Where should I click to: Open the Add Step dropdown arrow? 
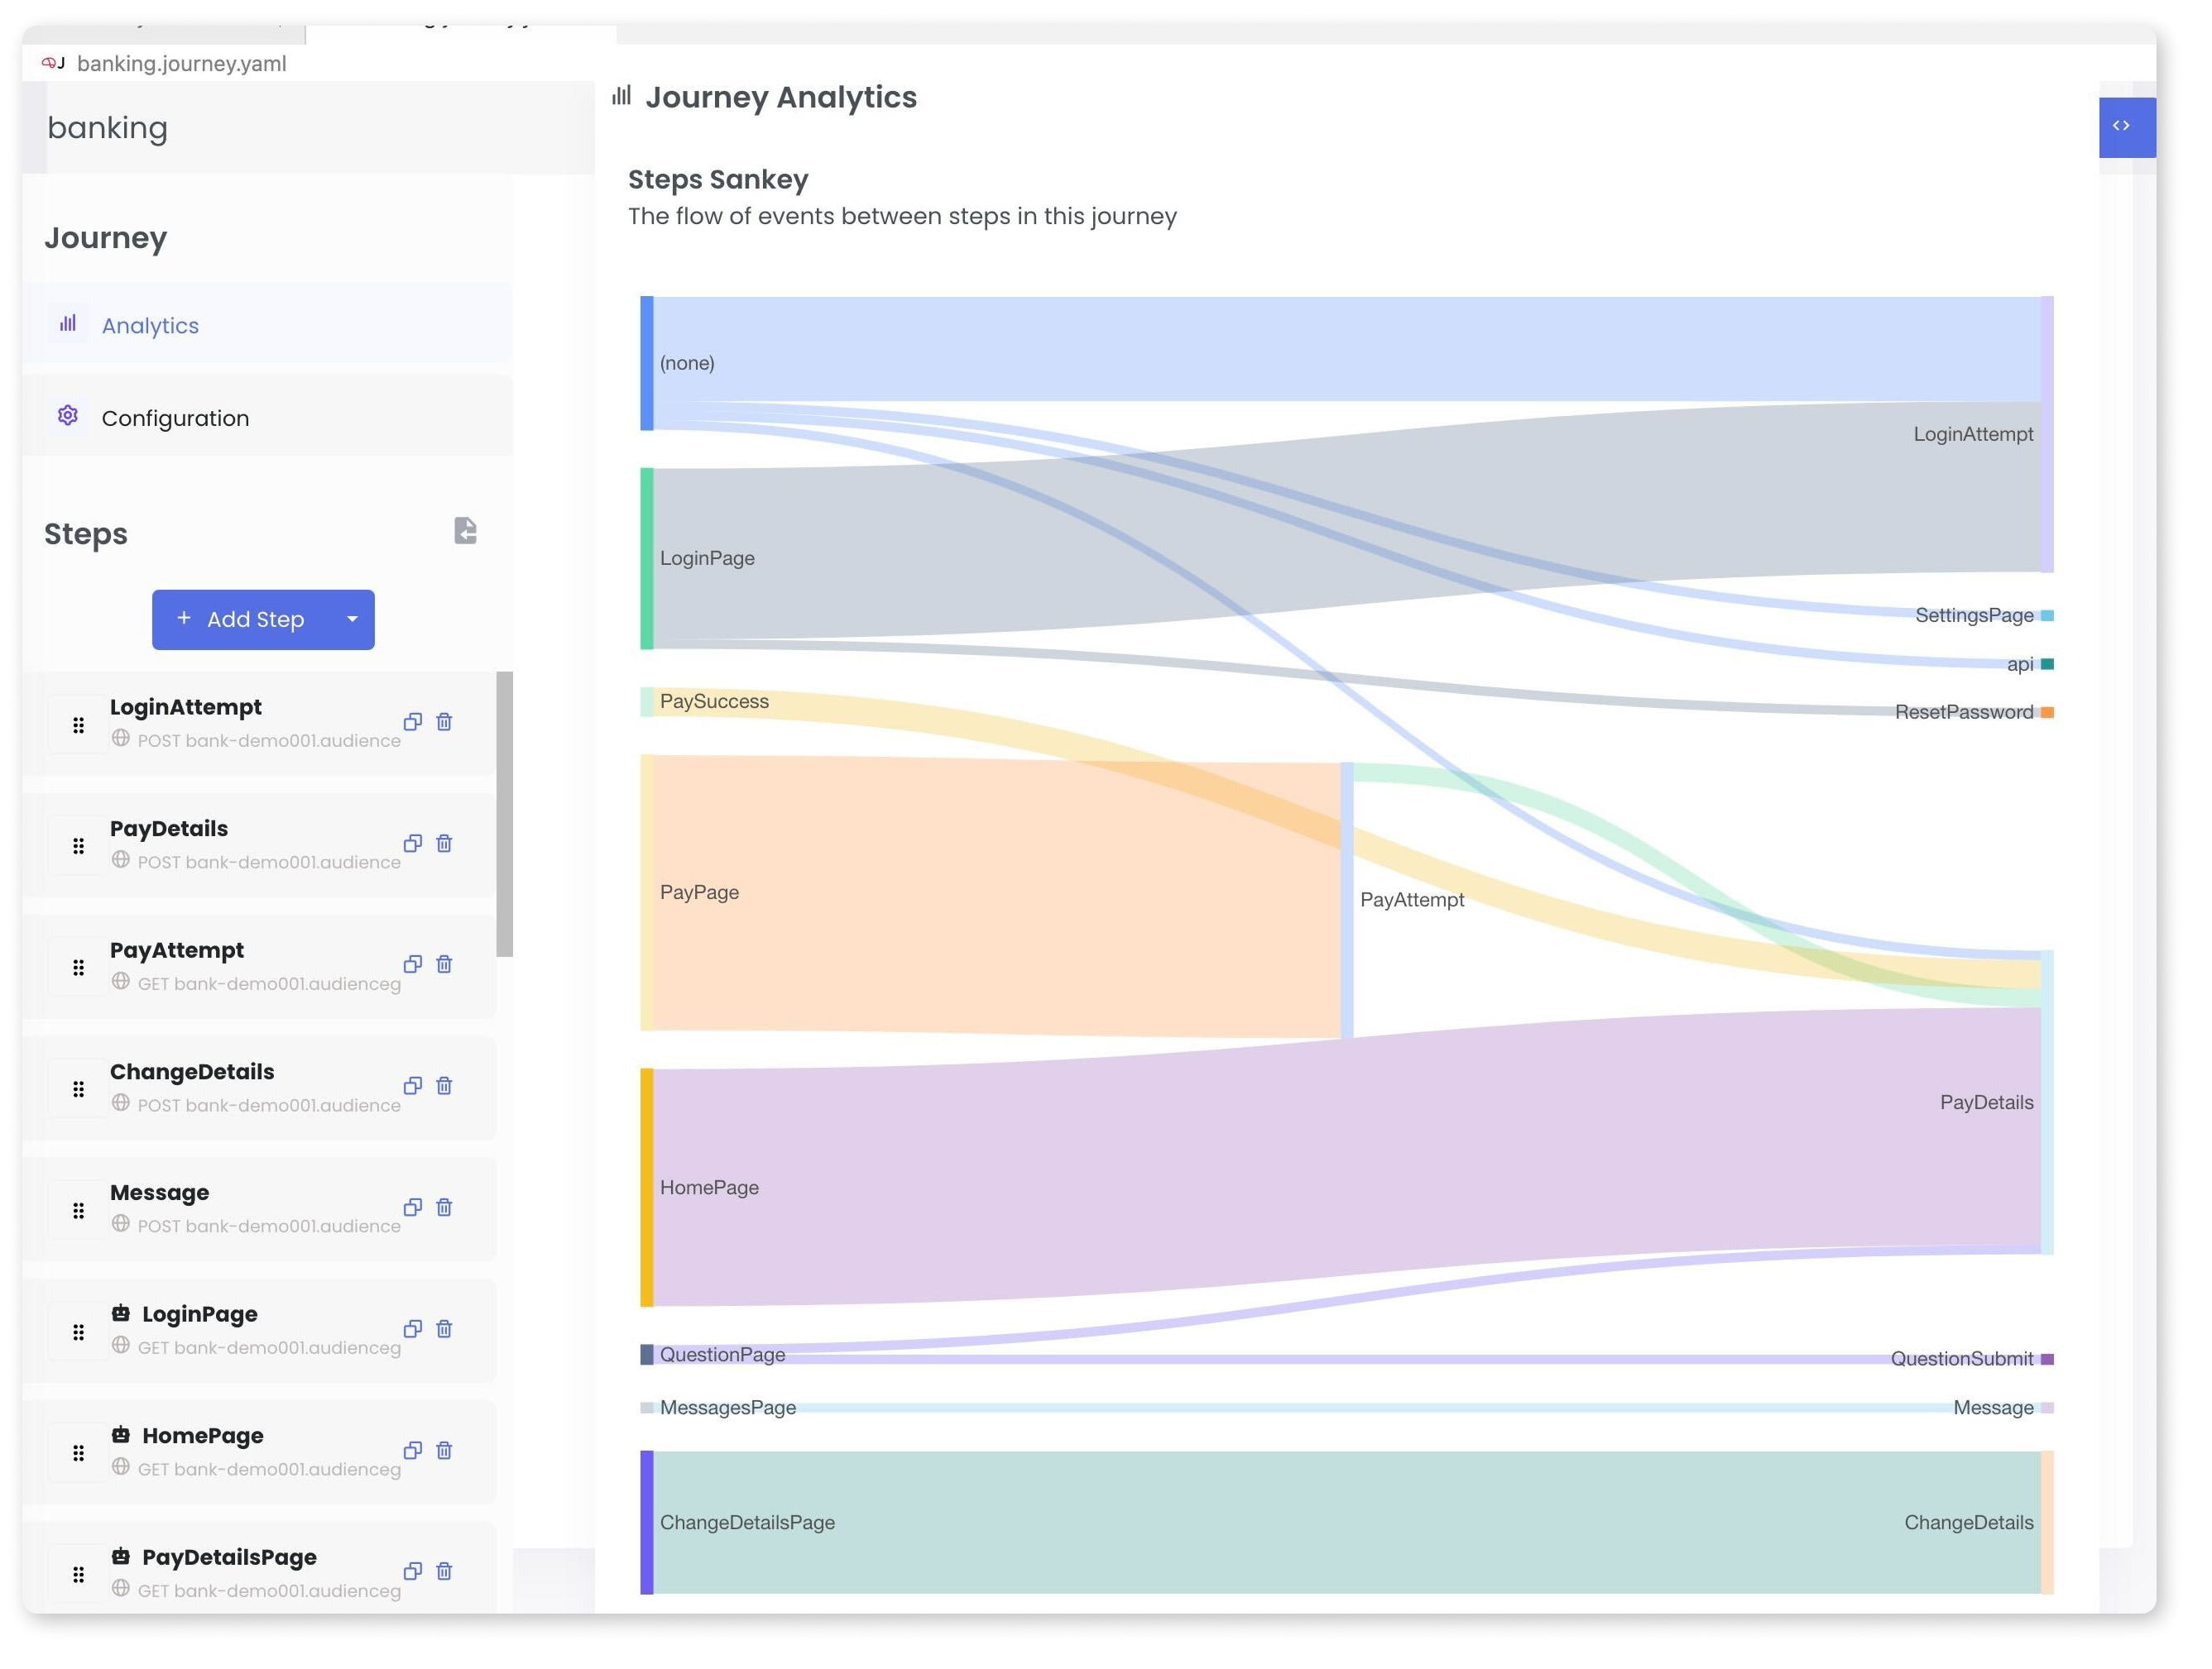(x=352, y=619)
